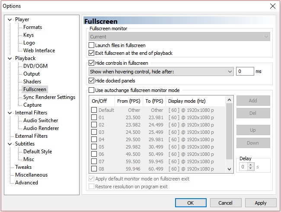Click the hide-after milliseconds input field
Viewport: 281px width, 212px height.
point(245,72)
